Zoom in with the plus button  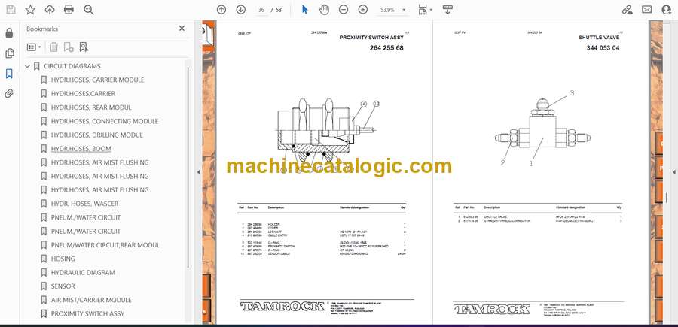pos(363,10)
